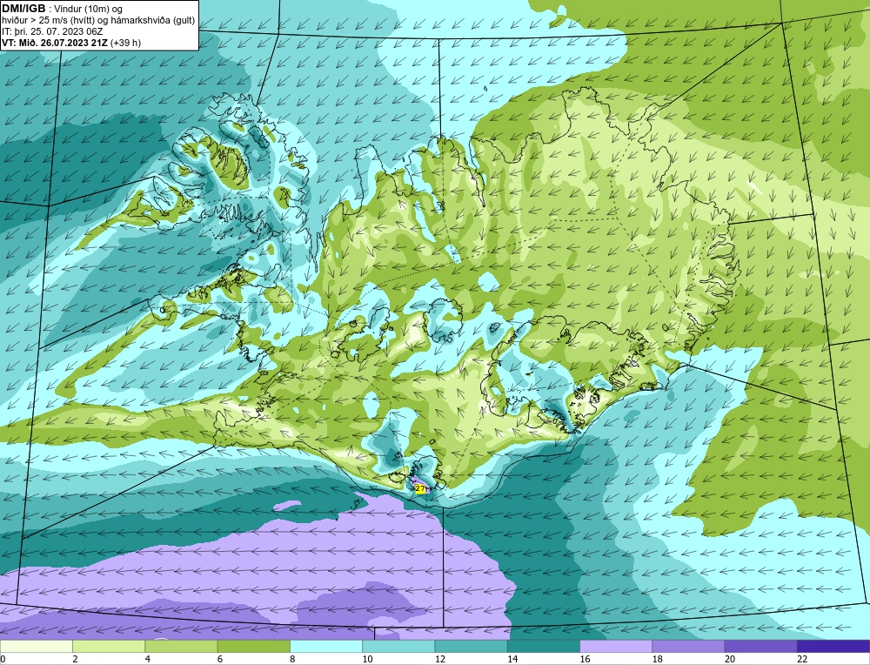Image resolution: width=870 pixels, height=665 pixels.
Task: Click the valid time line 'VT: Mið. 26.07.2023 21Z'
Action: (56, 43)
